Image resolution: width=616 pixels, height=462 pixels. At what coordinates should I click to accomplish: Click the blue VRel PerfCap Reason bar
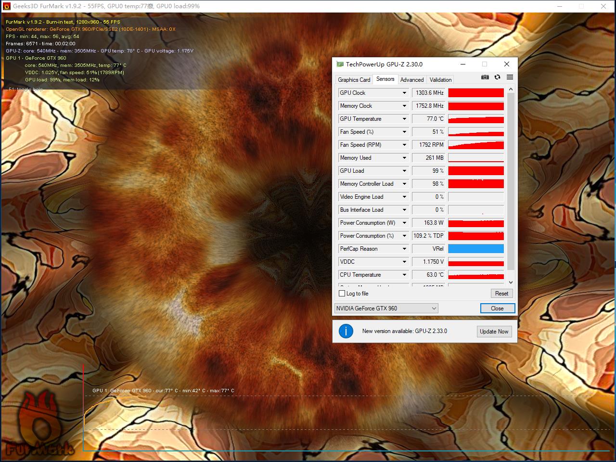(x=475, y=248)
